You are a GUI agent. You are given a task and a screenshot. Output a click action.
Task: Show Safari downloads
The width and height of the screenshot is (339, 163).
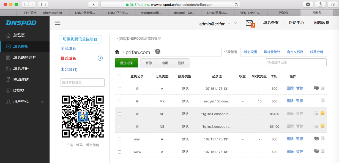click(308, 4)
